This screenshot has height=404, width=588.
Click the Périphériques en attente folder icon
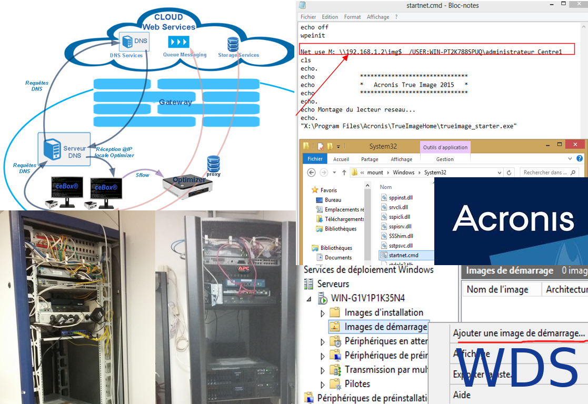[335, 341]
